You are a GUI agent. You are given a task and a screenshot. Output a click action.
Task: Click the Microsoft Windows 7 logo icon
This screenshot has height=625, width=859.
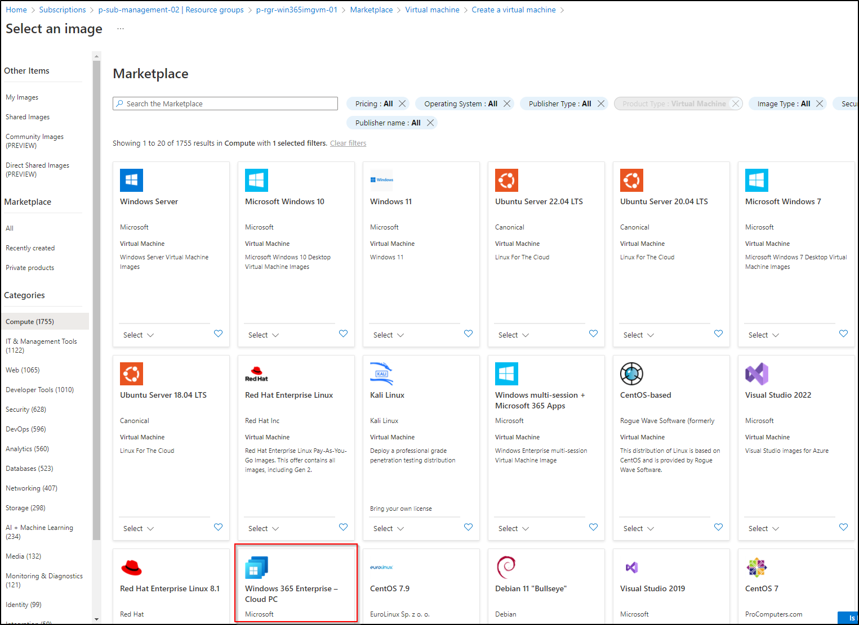coord(756,181)
